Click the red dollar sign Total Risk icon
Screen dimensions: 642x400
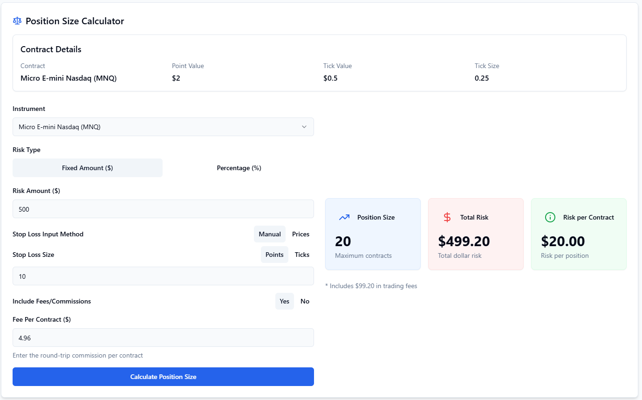click(x=447, y=217)
